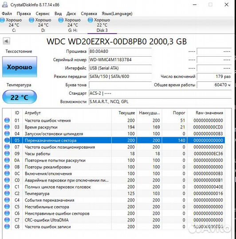Open the Диск menu
This screenshot has height=239, width=236.
[x=71, y=14]
